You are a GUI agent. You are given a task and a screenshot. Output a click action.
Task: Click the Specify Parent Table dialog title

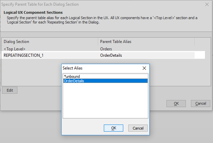[x=40, y=4]
